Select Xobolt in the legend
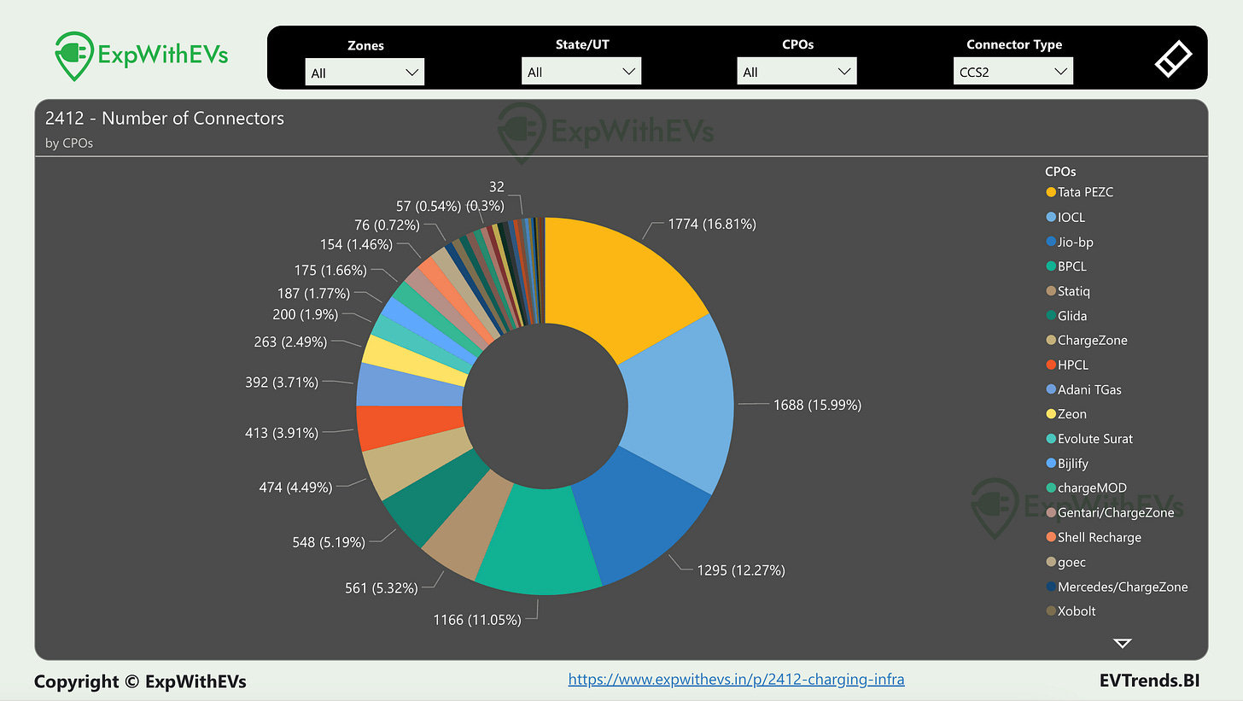1243x701 pixels. 1071,611
